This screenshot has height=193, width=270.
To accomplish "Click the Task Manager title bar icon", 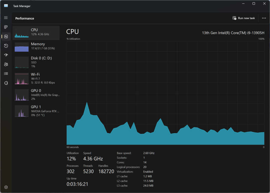I will (x=6, y=6).
